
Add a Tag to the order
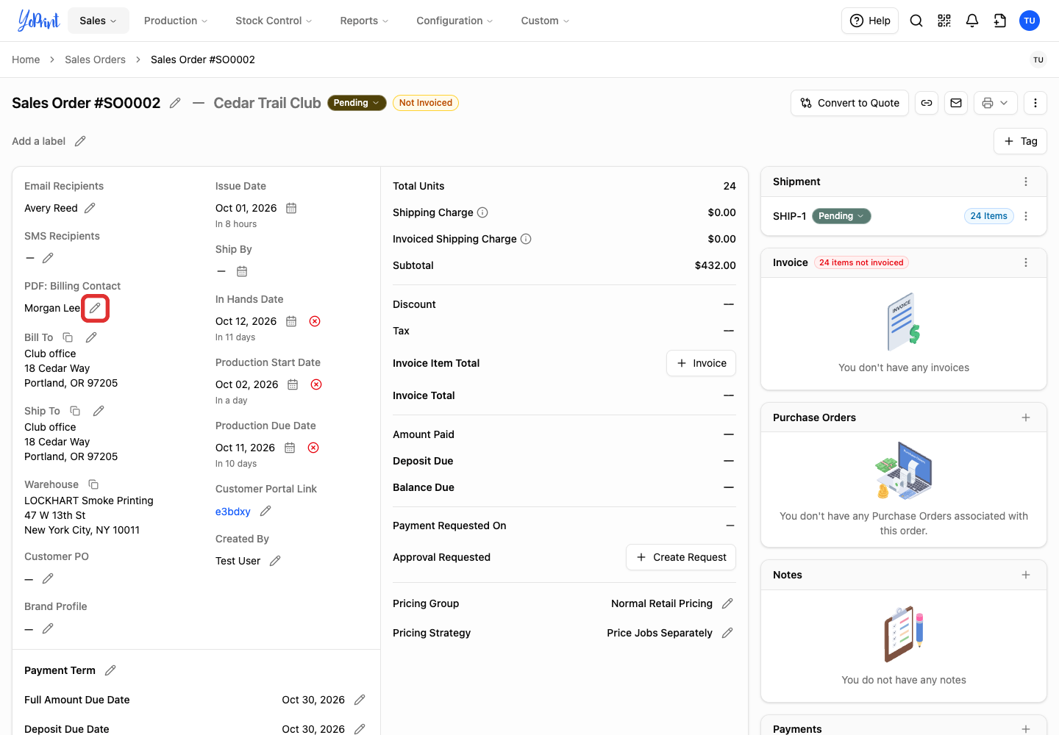point(1020,141)
